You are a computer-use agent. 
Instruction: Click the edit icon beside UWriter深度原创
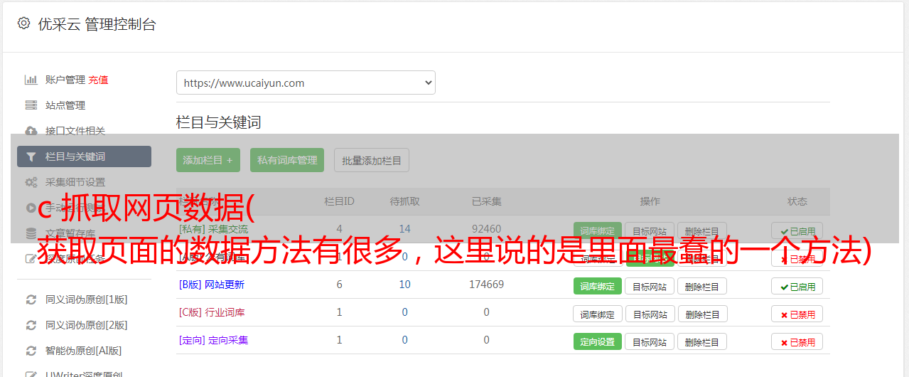tap(31, 374)
